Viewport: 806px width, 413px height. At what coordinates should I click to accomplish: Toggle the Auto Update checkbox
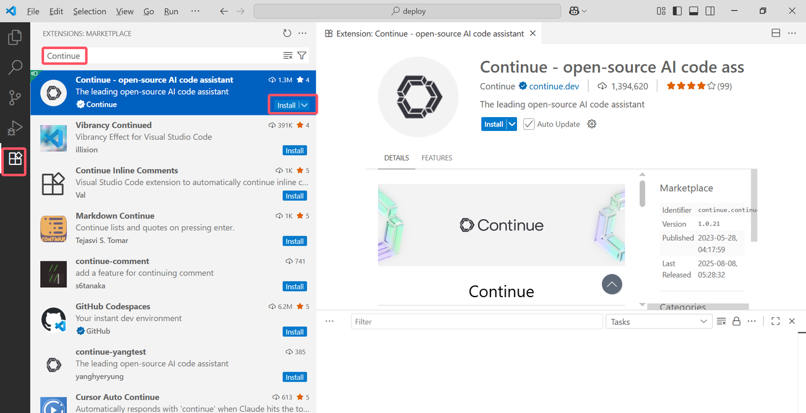529,124
